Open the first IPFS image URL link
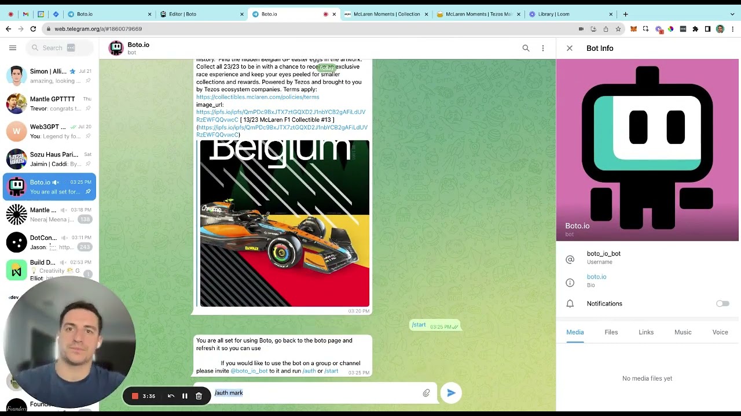This screenshot has width=741, height=416. 281,116
